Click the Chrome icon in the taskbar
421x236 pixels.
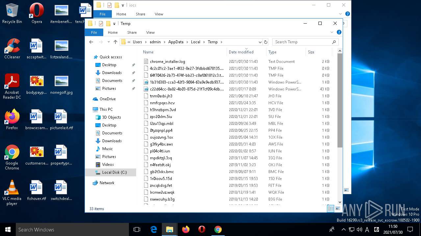pyautogui.click(x=218, y=229)
